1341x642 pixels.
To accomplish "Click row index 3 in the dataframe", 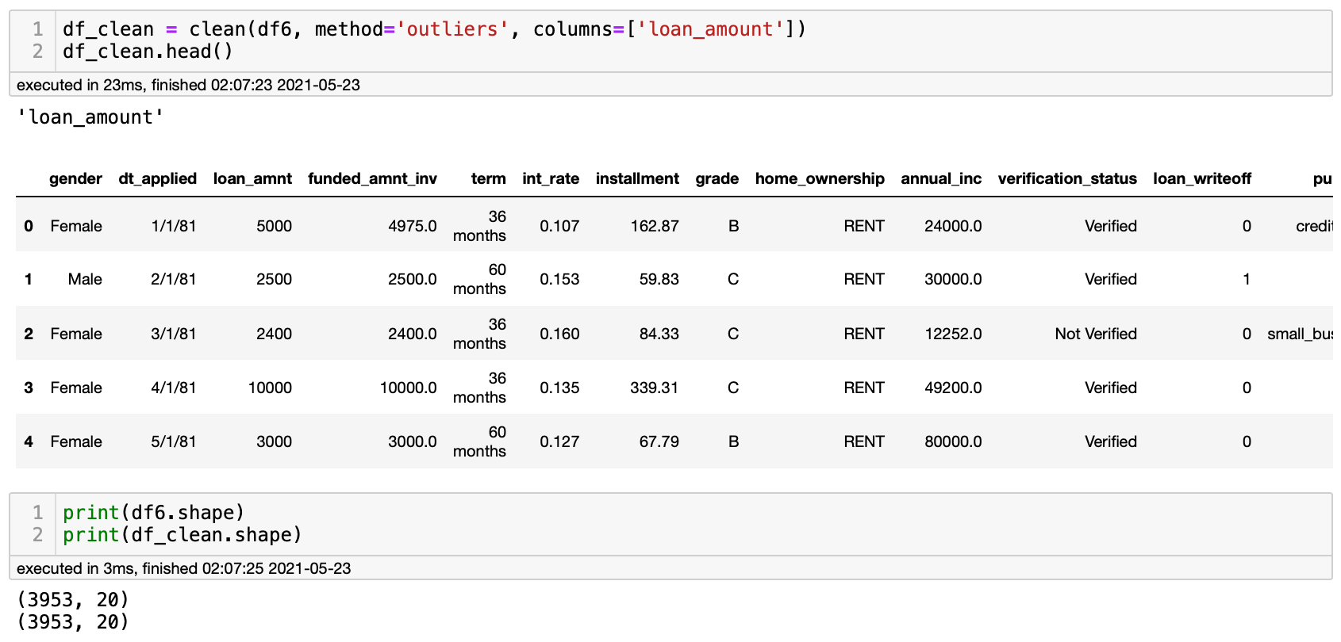I will coord(29,388).
